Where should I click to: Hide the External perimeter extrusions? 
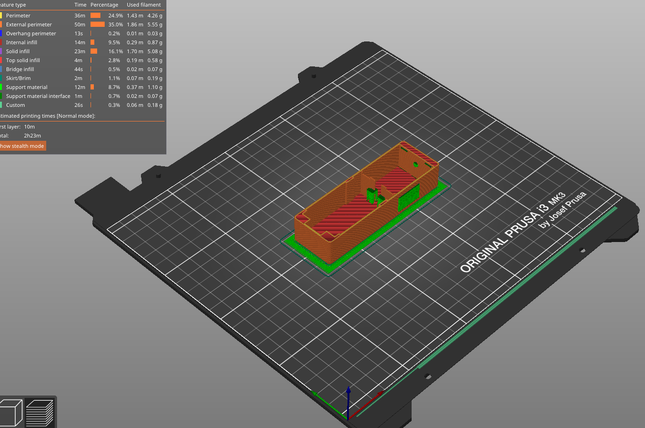tap(29, 24)
